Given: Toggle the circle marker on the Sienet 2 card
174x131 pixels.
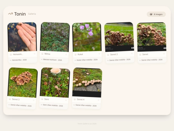Looking at the screenshot, I should [x=132, y=53].
